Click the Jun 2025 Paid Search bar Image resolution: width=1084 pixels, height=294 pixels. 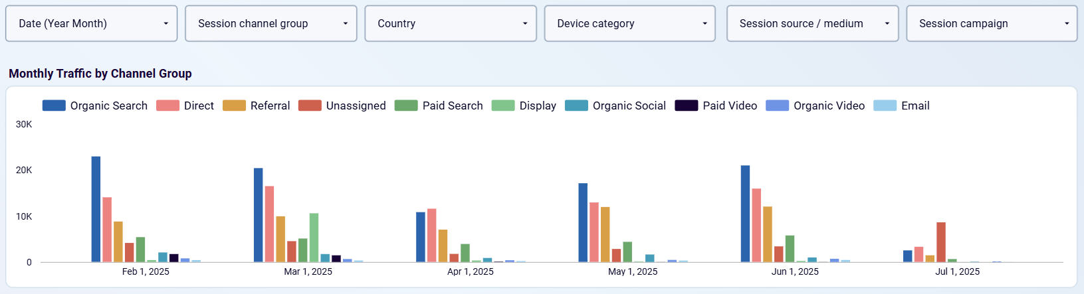click(790, 249)
